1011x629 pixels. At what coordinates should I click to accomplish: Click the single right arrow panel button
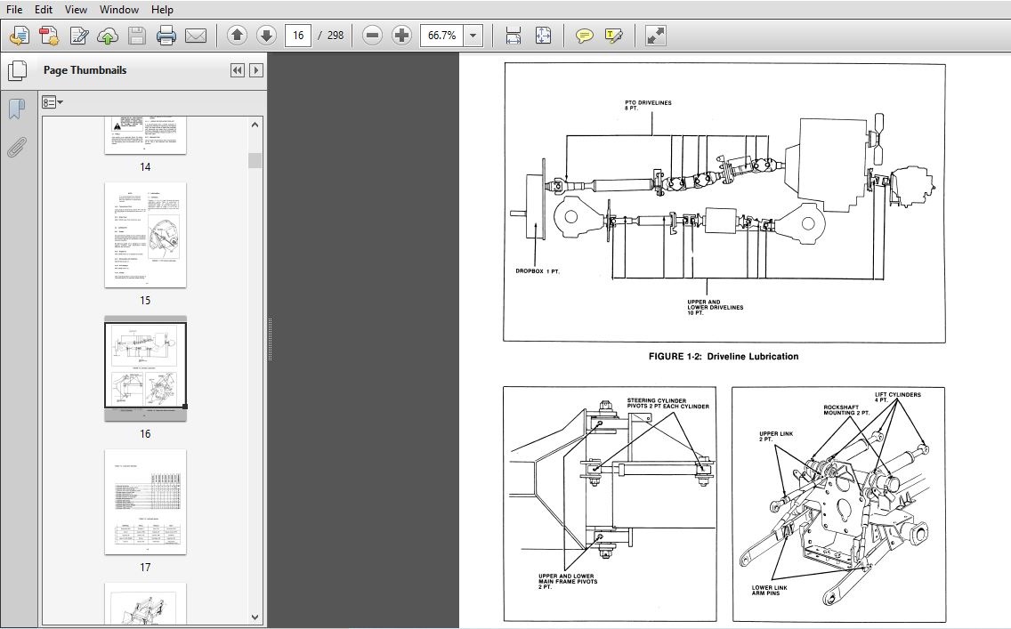click(x=256, y=70)
